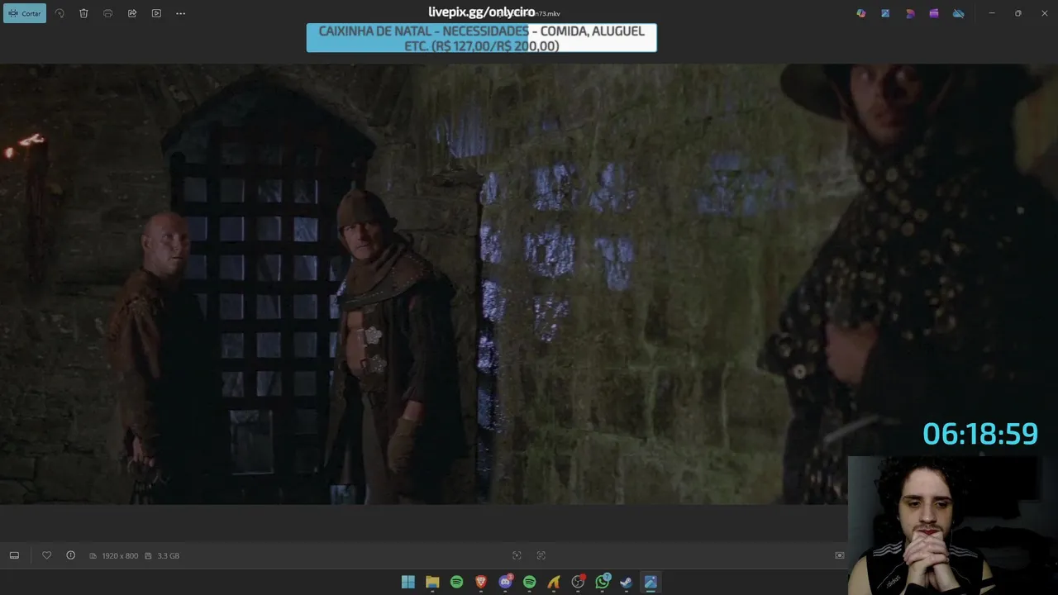Mark the video as favorite with the heart icon
The height and width of the screenshot is (595, 1058).
point(46,555)
